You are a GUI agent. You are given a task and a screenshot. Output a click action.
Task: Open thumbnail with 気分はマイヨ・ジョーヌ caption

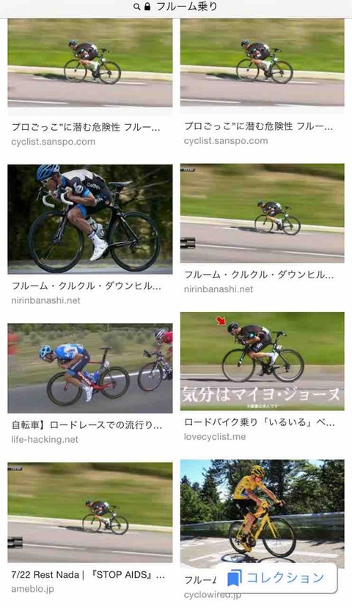(x=262, y=361)
